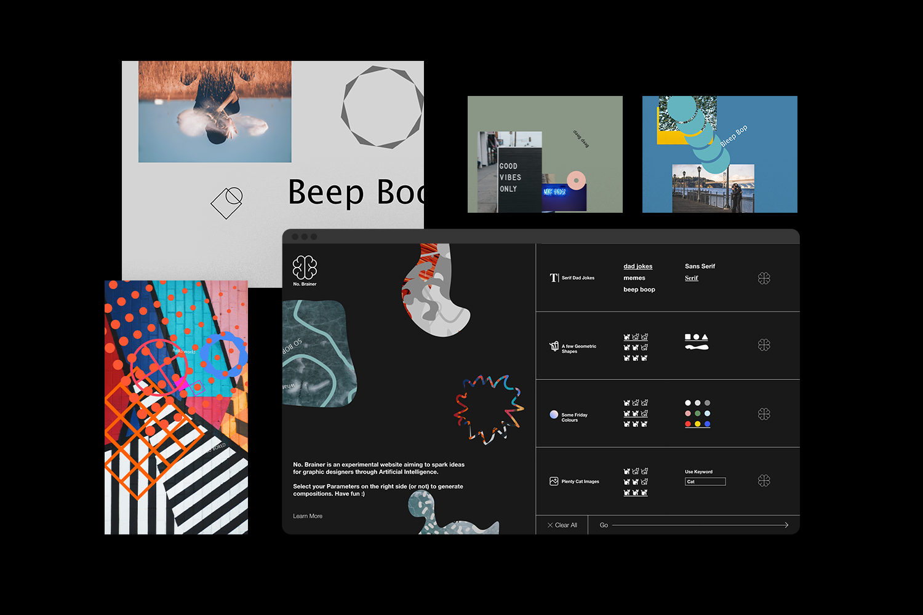Click the brain icon in the images row

pyautogui.click(x=764, y=480)
